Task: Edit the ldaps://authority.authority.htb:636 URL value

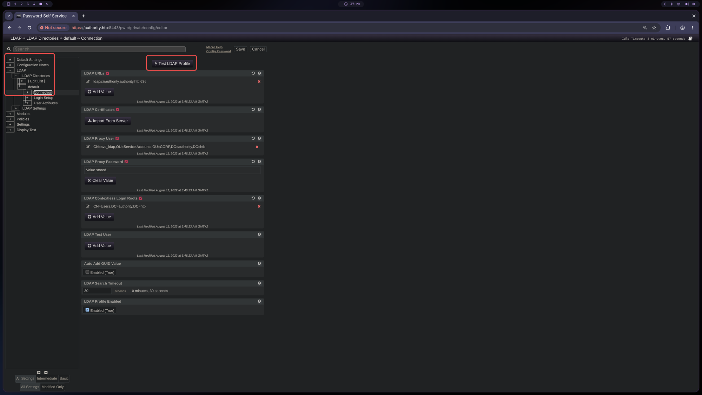Action: [88, 81]
